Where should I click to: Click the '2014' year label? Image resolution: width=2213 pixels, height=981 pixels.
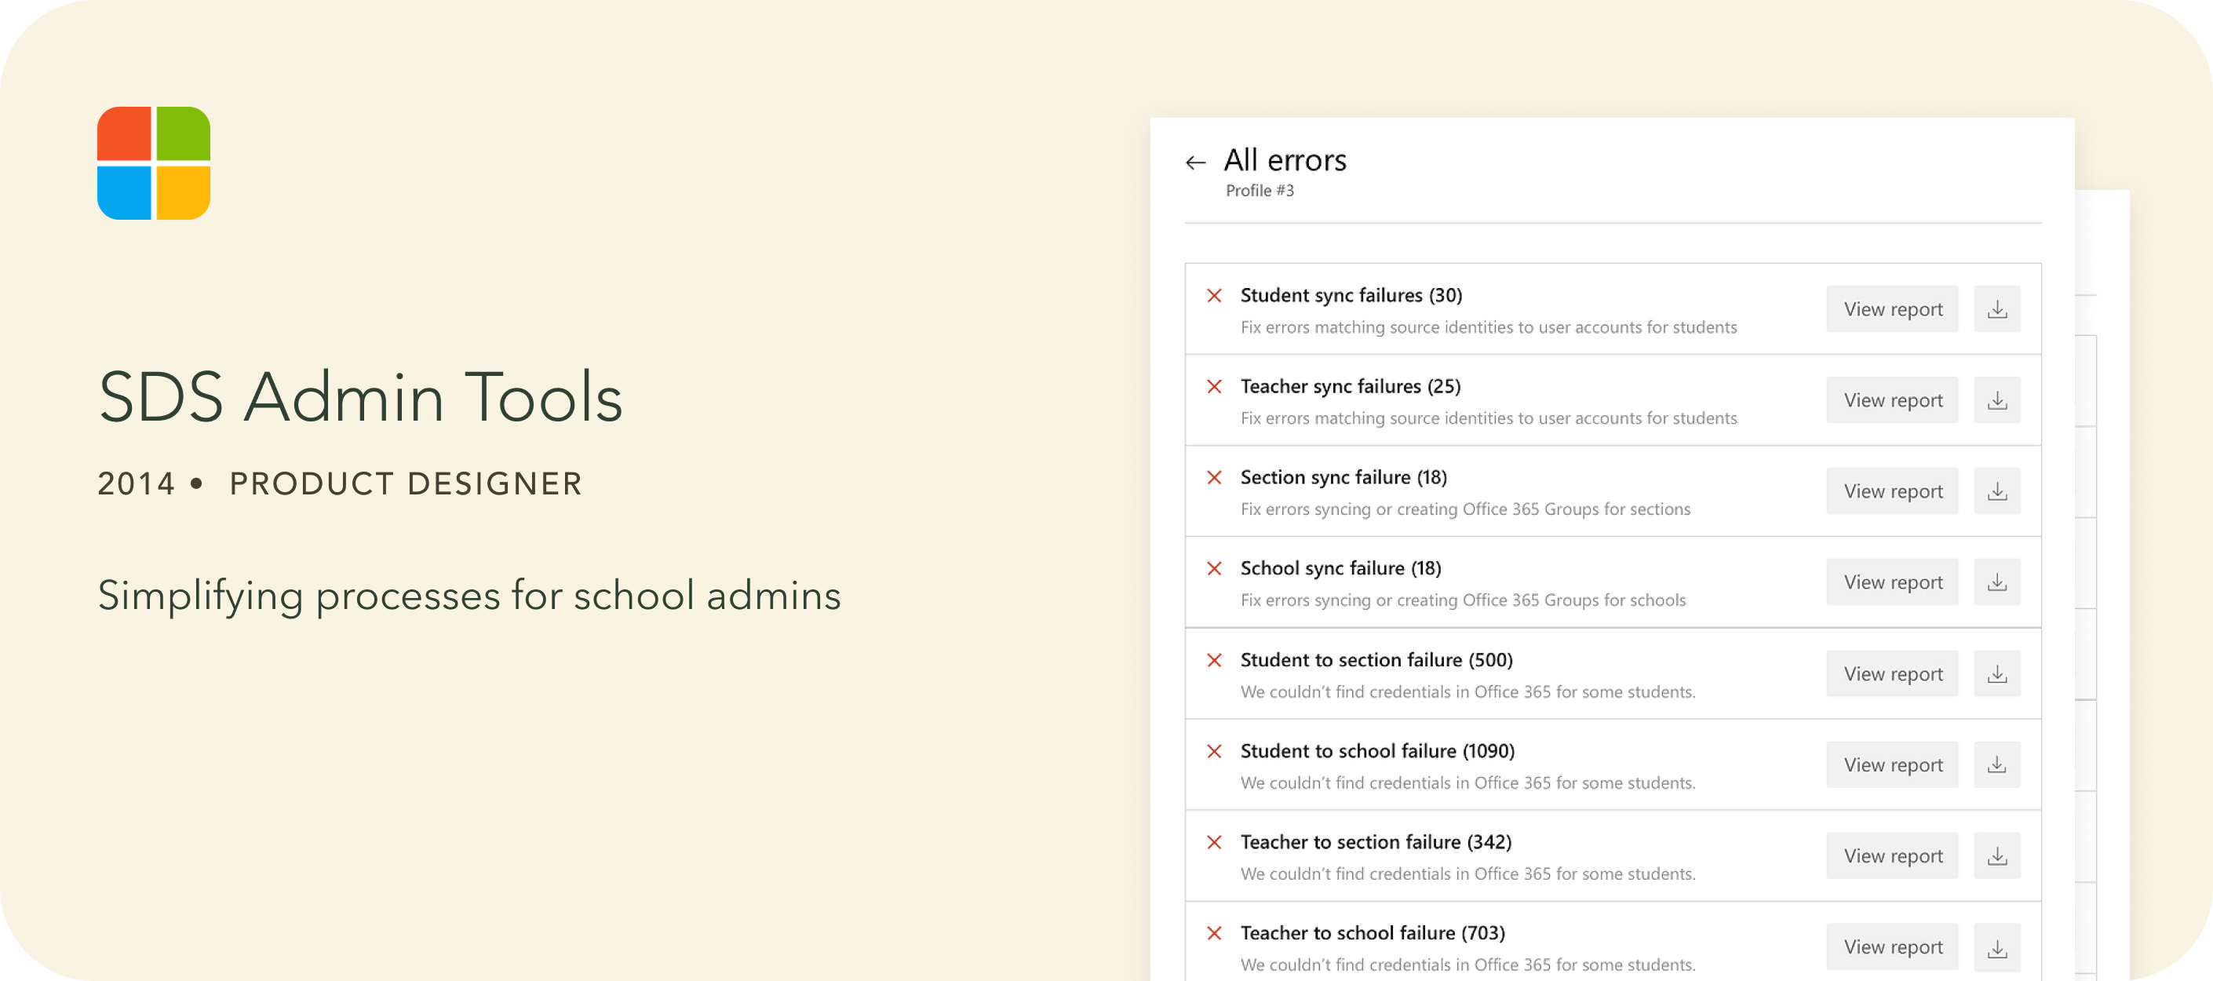click(x=136, y=483)
